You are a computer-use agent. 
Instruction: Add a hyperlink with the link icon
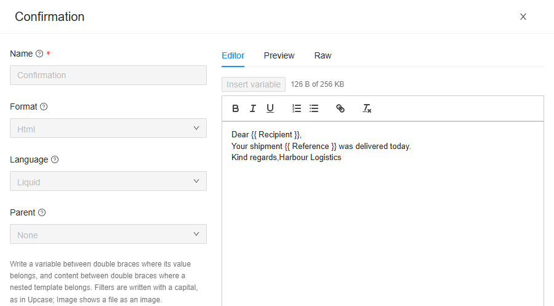pos(340,108)
